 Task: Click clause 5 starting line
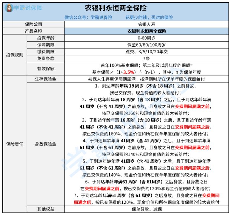click(x=147, y=161)
